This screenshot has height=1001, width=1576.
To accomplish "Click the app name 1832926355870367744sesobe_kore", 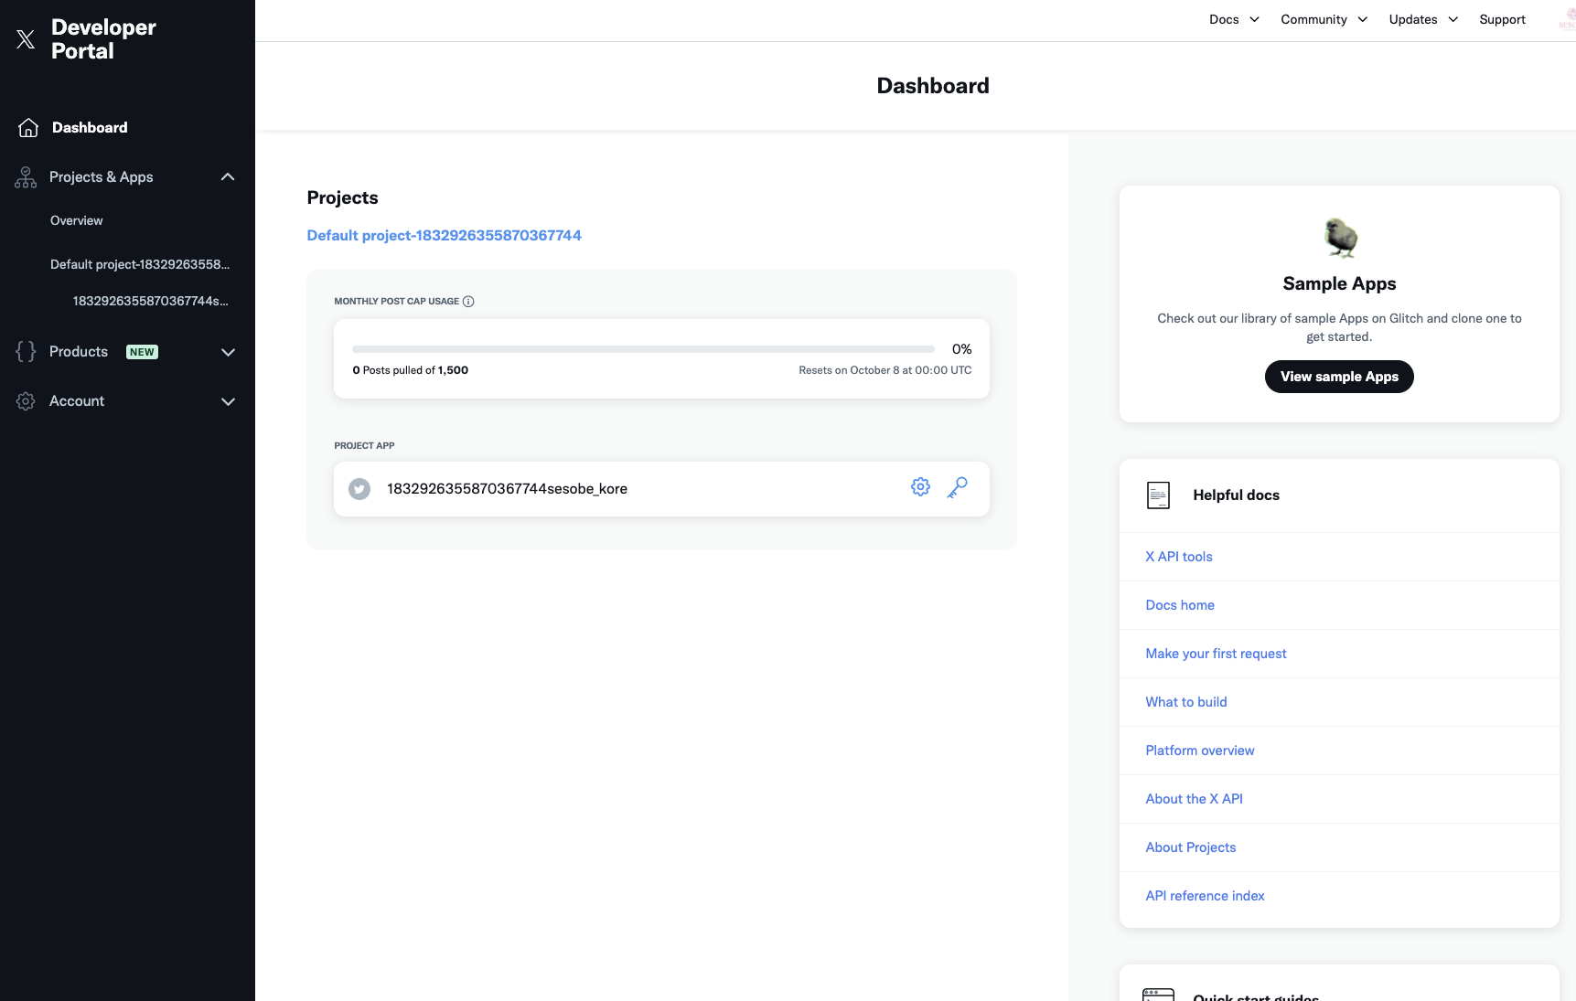I will (507, 489).
